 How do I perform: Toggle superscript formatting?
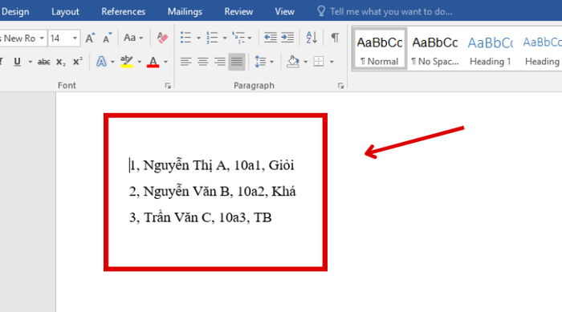[x=77, y=61]
